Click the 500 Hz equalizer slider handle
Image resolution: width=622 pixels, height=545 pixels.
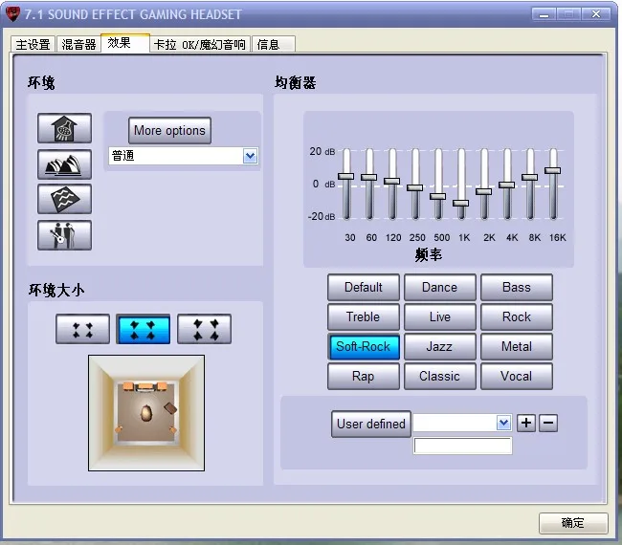click(x=438, y=196)
